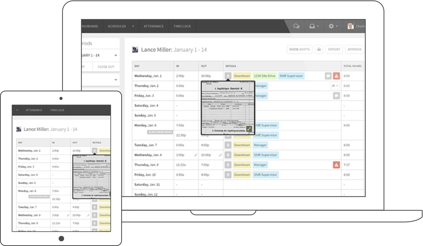Click the user avatar in laptop top-right navbar
Viewport: 423px width, 246px height.
click(351, 26)
